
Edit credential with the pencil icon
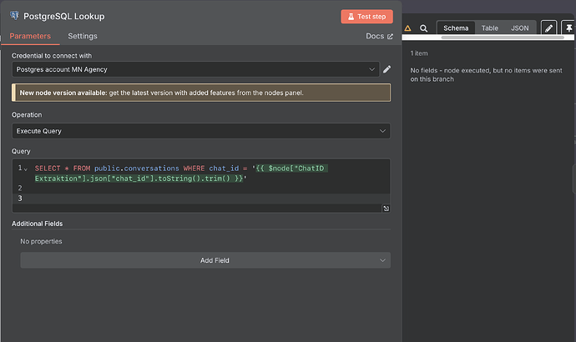click(387, 69)
